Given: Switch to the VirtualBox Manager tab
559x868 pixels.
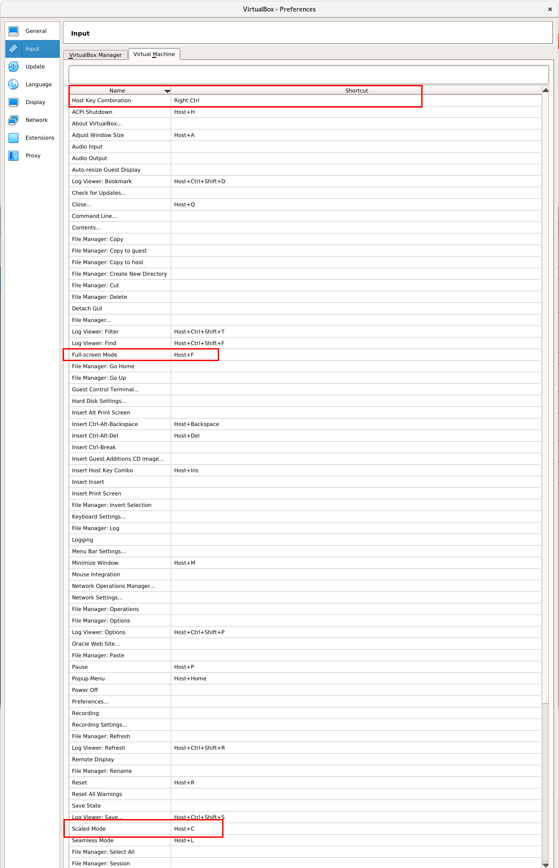Looking at the screenshot, I should 96,55.
